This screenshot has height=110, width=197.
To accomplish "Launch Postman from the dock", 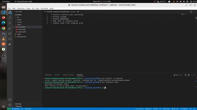I will [3, 44].
